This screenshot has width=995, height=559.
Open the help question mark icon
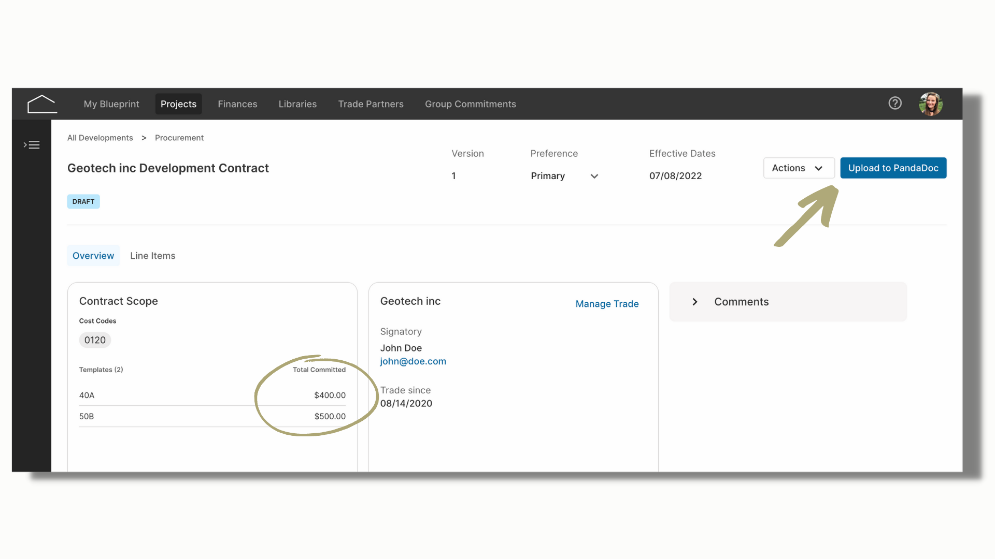click(x=895, y=104)
